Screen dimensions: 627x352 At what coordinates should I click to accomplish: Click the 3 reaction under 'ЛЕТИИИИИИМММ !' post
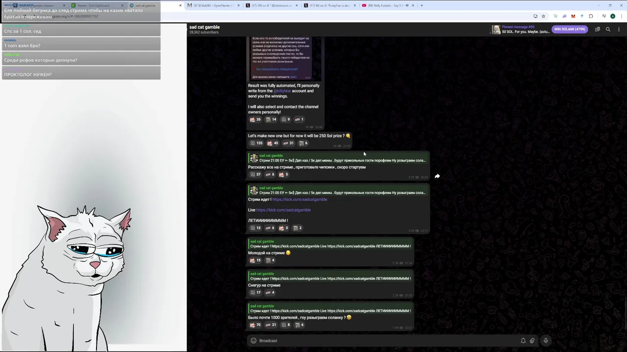(x=284, y=228)
